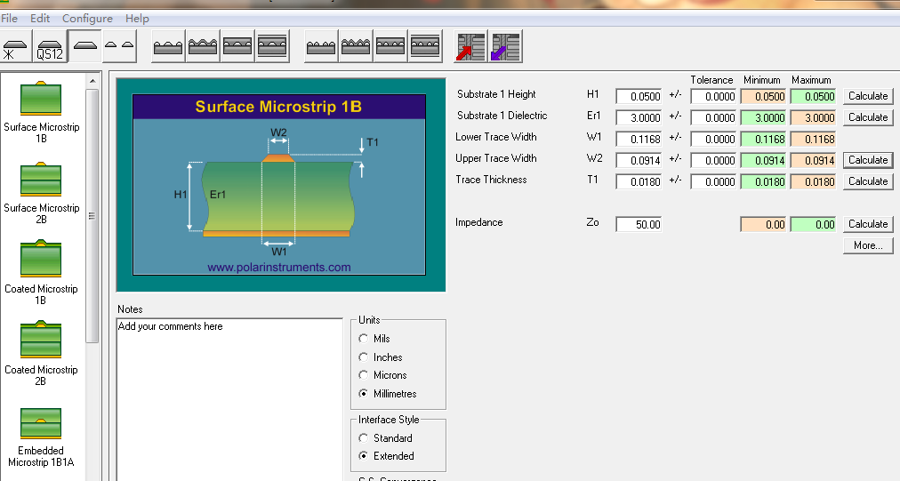Select Embedded Microstrip 1B1A structure in sidebar
The height and width of the screenshot is (481, 900).
click(41, 437)
